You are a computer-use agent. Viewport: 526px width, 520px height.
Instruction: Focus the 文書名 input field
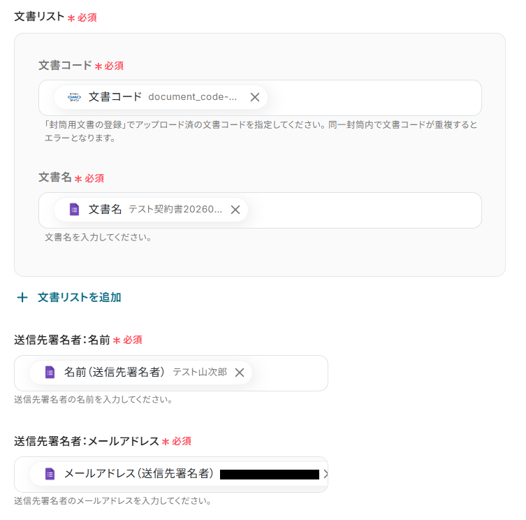[x=260, y=210]
